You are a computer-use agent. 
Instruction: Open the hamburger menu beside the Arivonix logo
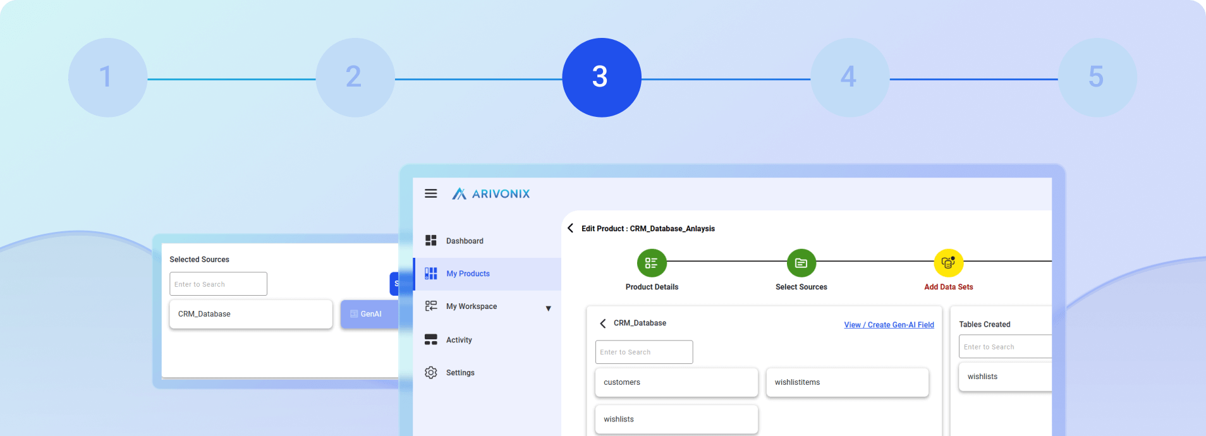coord(430,193)
